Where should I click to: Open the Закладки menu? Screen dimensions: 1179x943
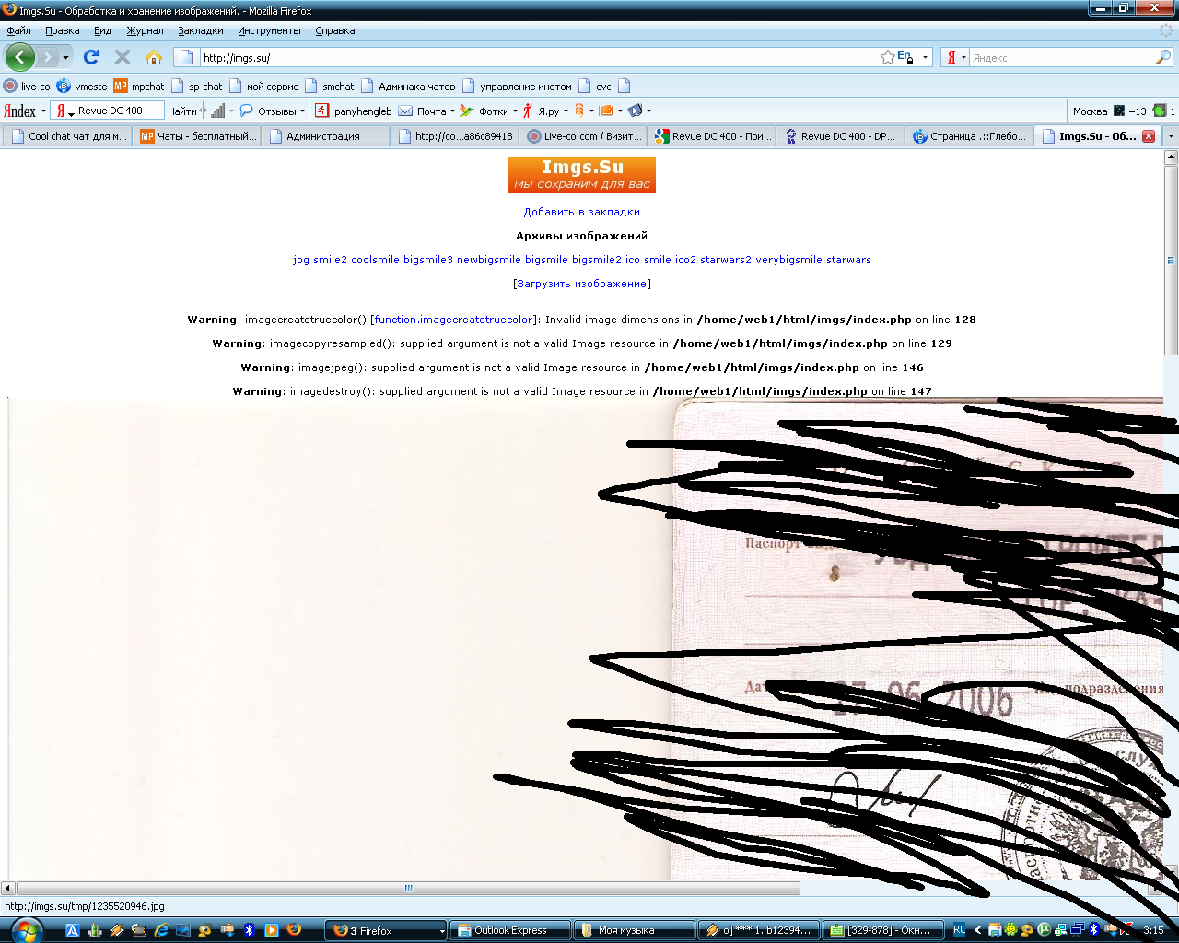coord(200,30)
